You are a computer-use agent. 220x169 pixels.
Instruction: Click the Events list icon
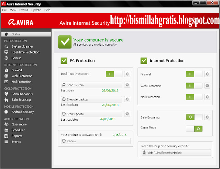pyautogui.click(x=6, y=142)
